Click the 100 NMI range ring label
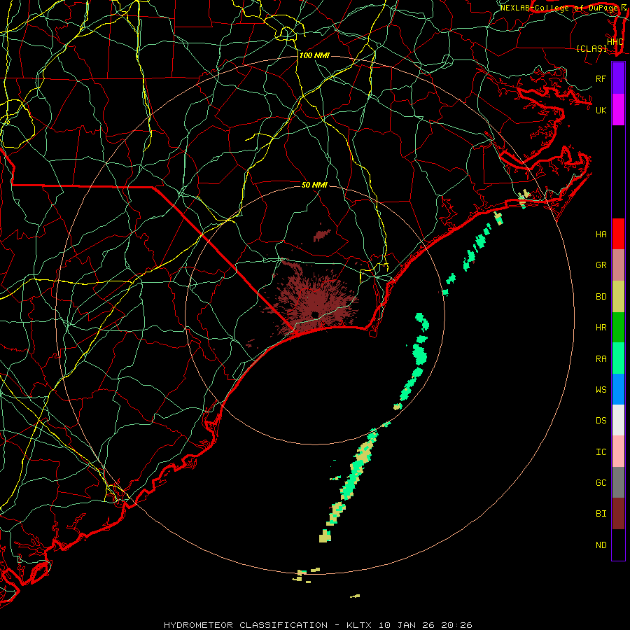630x630 pixels. [x=314, y=55]
